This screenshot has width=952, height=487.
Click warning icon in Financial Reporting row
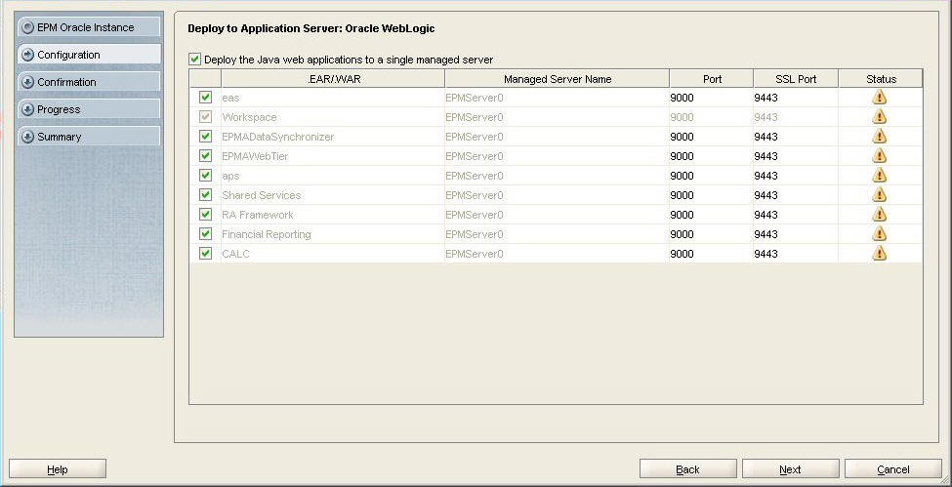click(879, 233)
